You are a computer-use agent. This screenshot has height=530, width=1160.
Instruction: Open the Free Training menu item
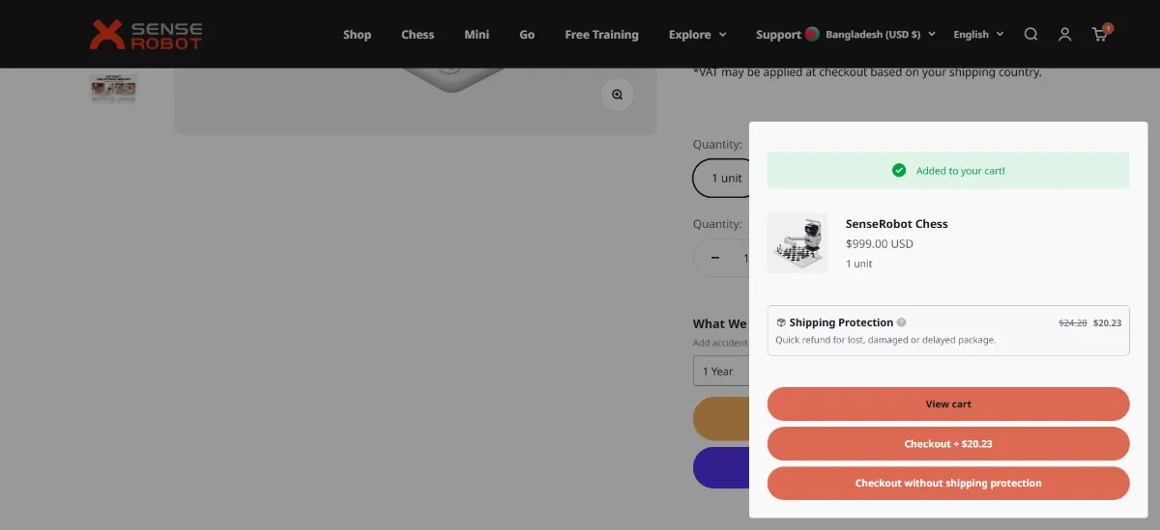click(601, 35)
